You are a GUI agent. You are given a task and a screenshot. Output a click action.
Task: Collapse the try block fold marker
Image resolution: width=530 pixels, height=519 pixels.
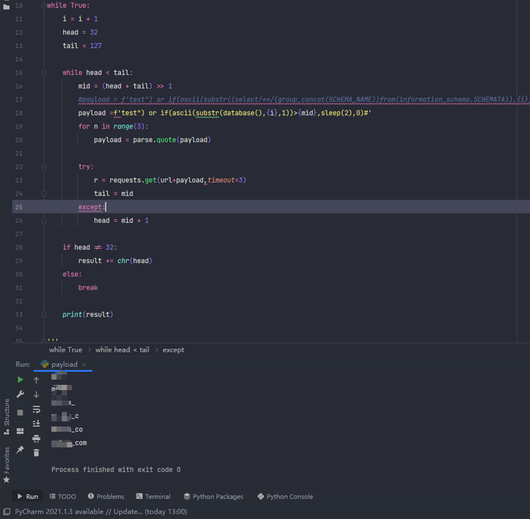[x=44, y=167]
